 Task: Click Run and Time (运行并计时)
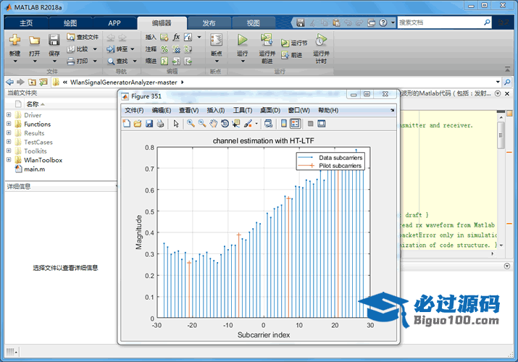(321, 49)
